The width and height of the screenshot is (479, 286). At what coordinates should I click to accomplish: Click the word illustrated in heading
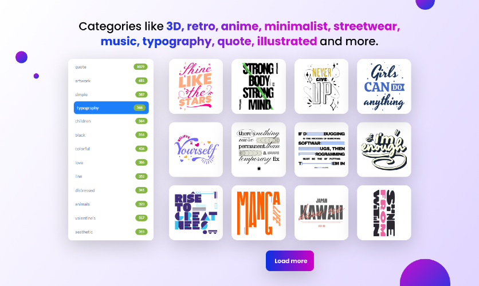(x=287, y=41)
